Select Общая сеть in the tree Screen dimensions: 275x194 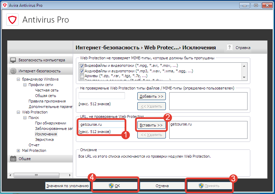[45, 96]
